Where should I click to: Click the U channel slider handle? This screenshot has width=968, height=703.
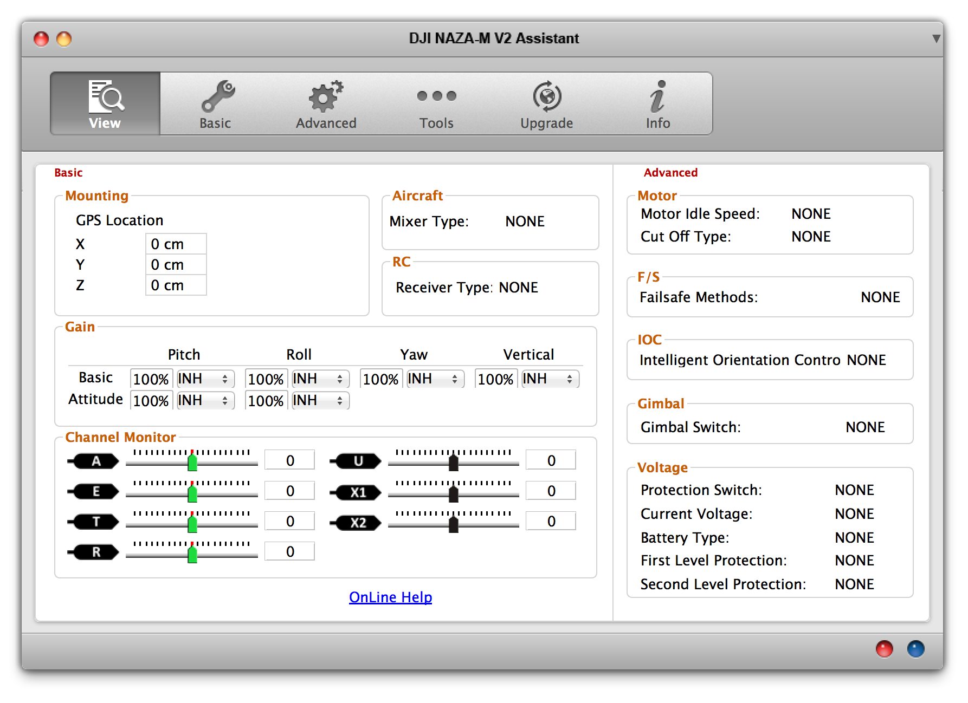454,462
